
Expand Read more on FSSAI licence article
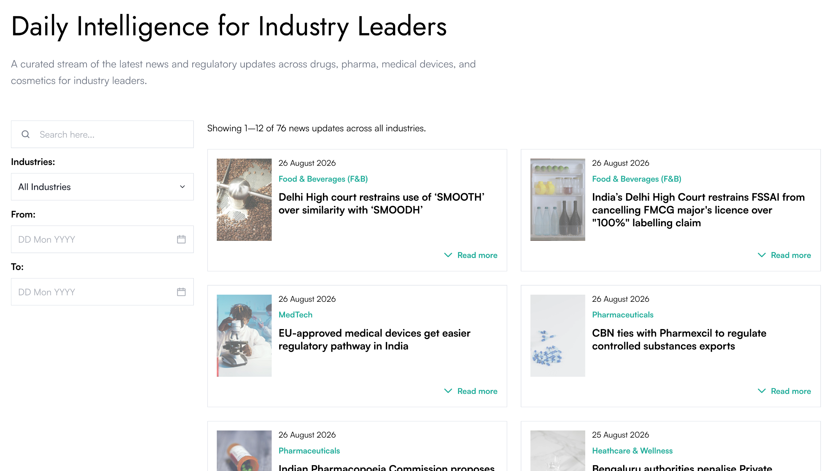[x=784, y=255]
